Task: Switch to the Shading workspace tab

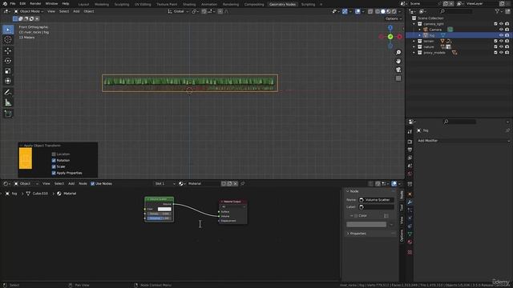Action: [x=189, y=4]
